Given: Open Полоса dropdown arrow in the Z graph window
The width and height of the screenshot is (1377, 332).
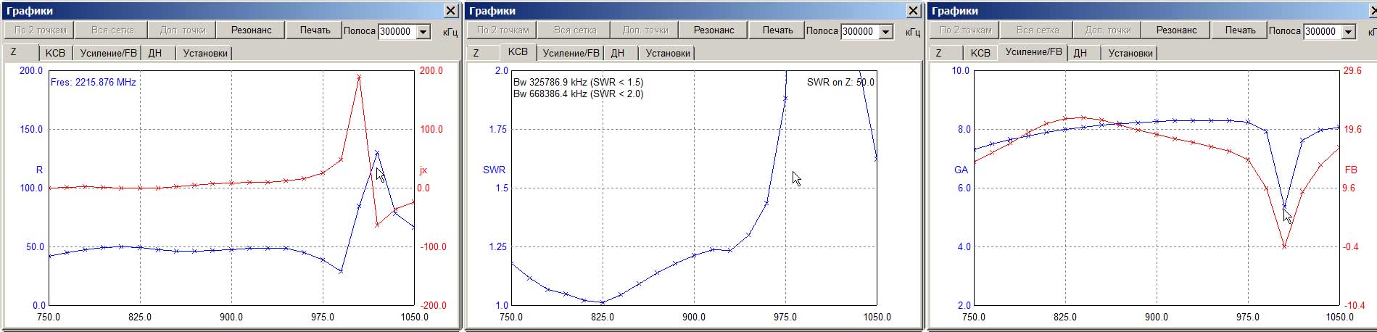Looking at the screenshot, I should (x=423, y=32).
